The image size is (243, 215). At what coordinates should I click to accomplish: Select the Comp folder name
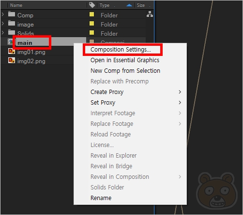(x=25, y=15)
